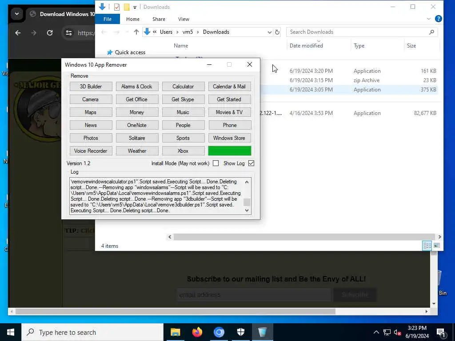The width and height of the screenshot is (455, 341).
Task: Open Explorer help icon
Action: click(x=439, y=19)
